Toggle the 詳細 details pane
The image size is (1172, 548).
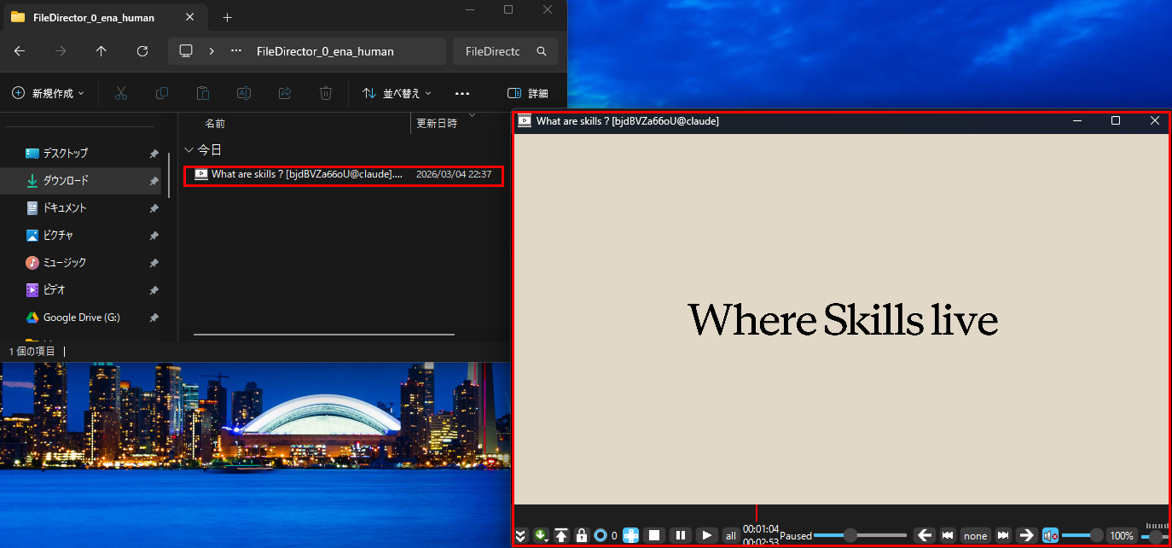(x=527, y=93)
